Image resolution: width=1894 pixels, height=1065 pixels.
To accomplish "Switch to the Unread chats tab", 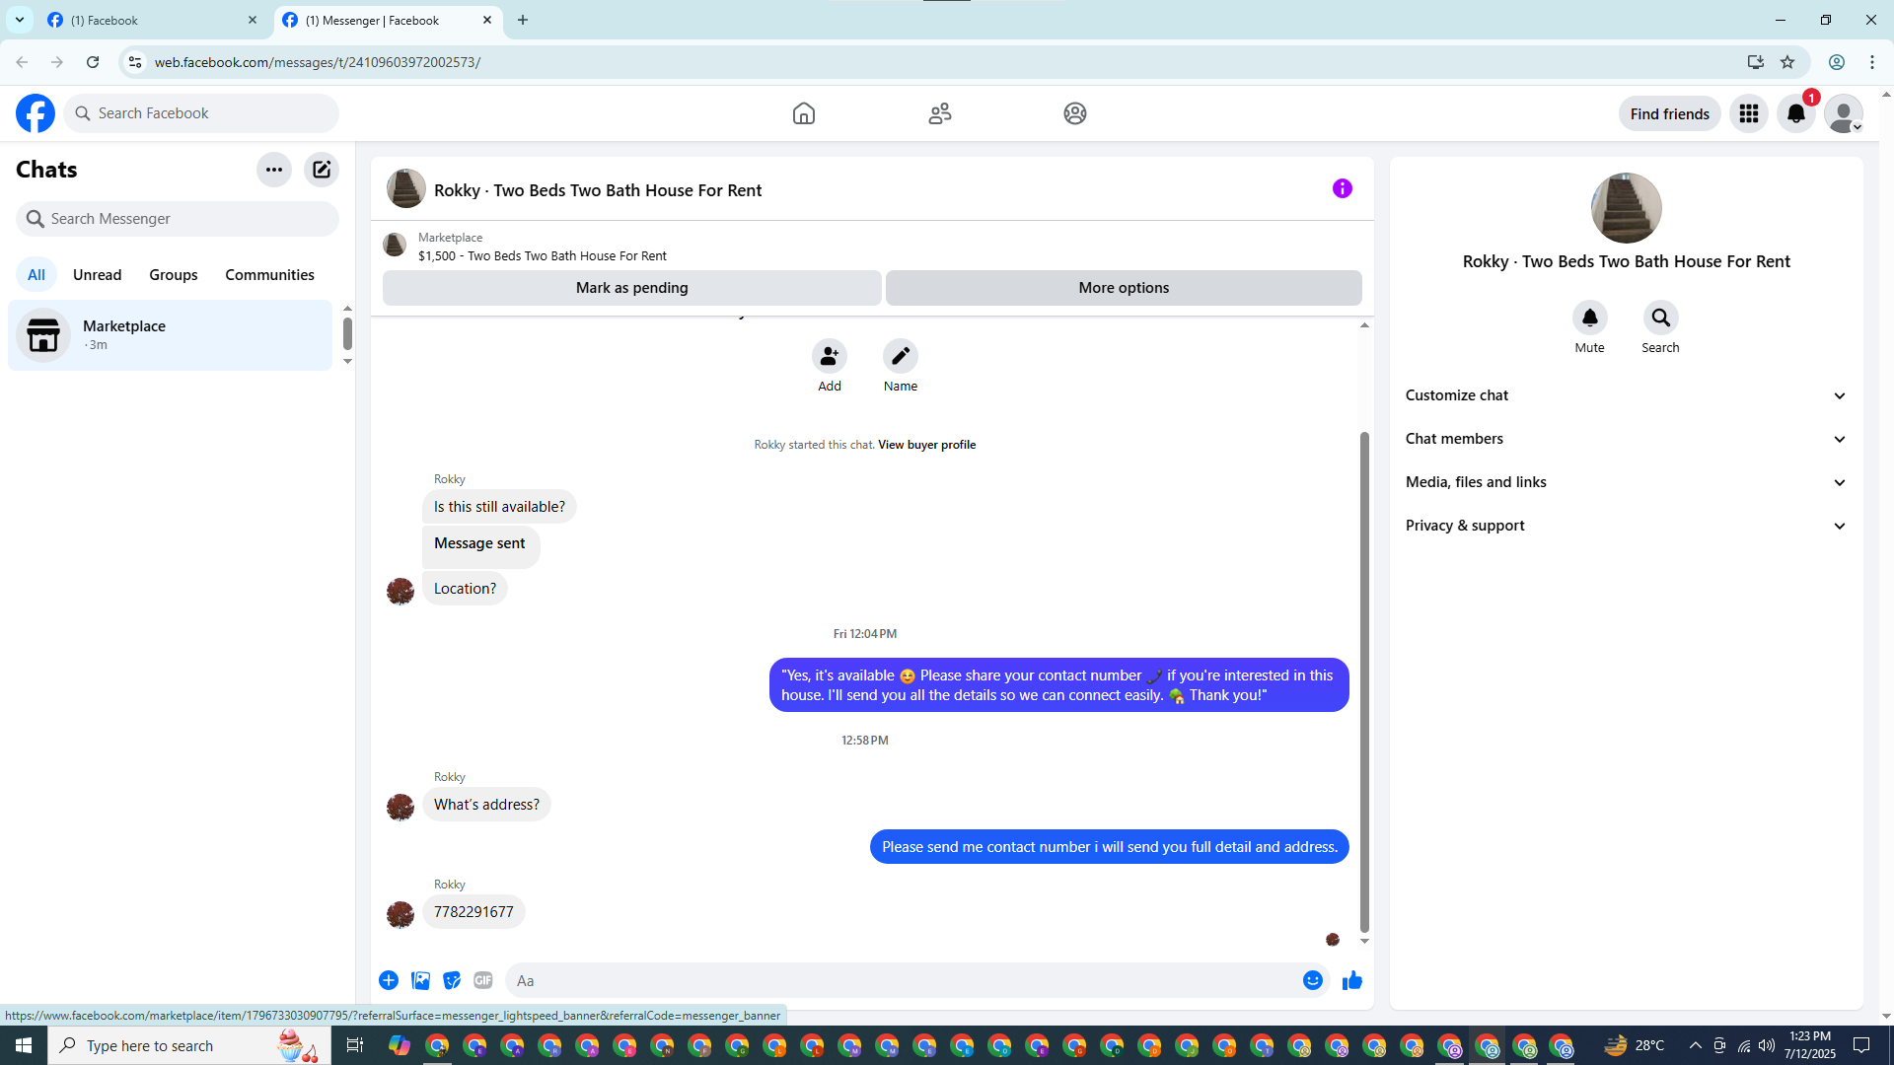I will [97, 275].
